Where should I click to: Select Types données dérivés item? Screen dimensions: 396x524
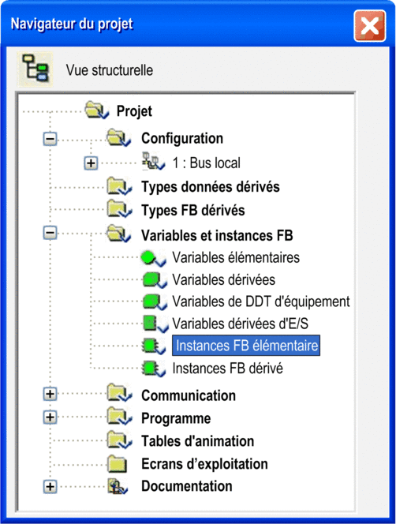210,187
